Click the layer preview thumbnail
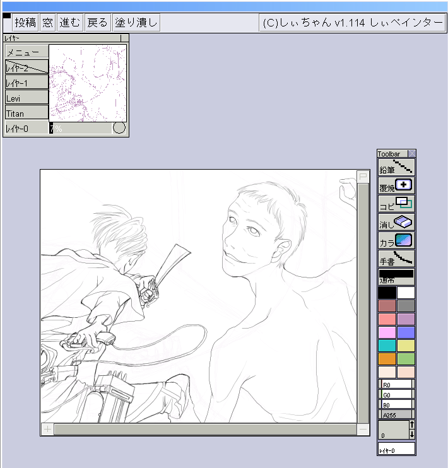 (x=88, y=83)
